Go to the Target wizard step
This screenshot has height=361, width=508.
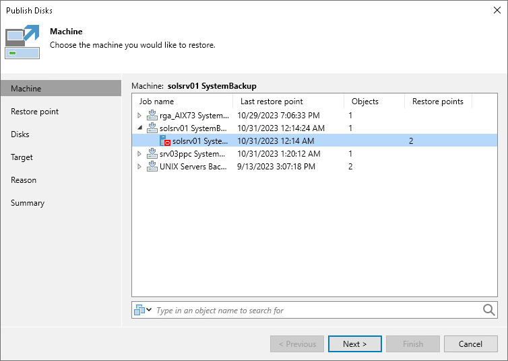pyautogui.click(x=22, y=157)
